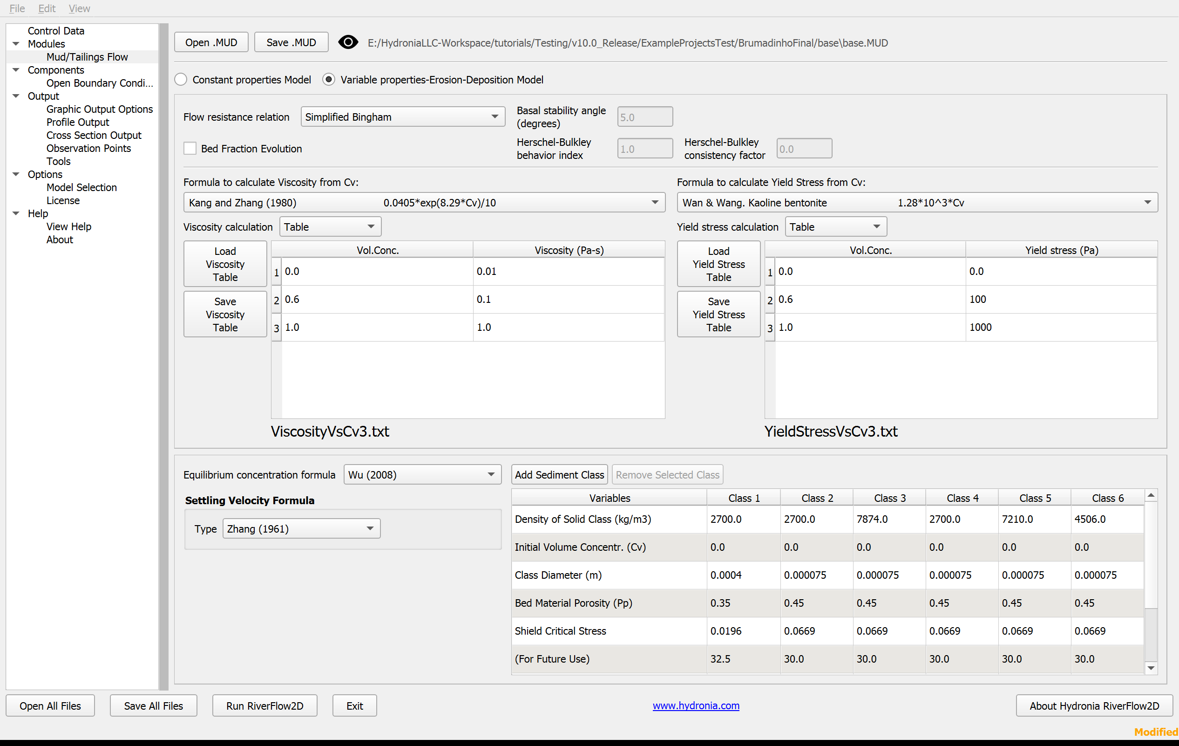Click Class 1 Shield Critical Stress cell 0.0196

743,631
